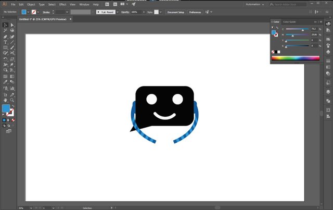Pick the Puppet Warp pin tool
Image resolution: width=333 pixels, height=210 pixels.
pyautogui.click(x=12, y=65)
